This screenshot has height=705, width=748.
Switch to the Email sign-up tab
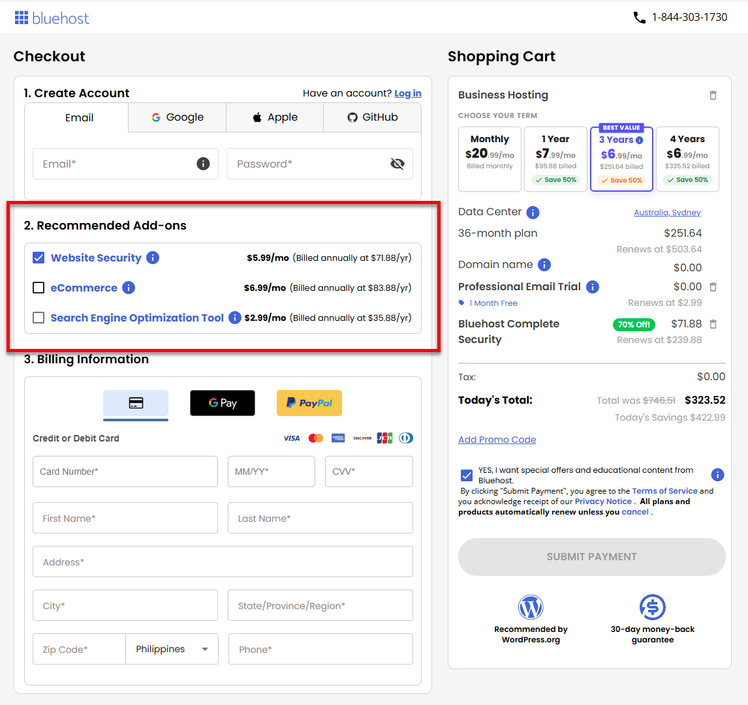pyautogui.click(x=76, y=118)
